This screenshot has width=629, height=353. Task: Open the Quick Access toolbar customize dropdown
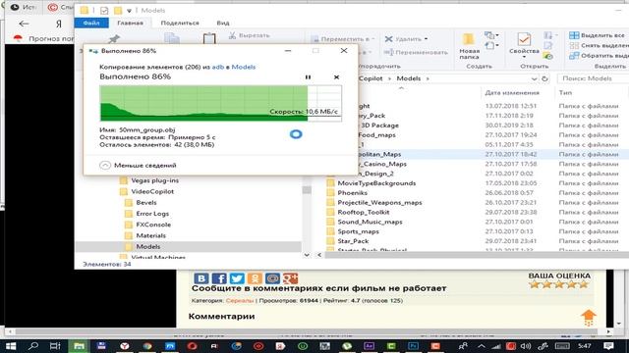tap(129, 11)
